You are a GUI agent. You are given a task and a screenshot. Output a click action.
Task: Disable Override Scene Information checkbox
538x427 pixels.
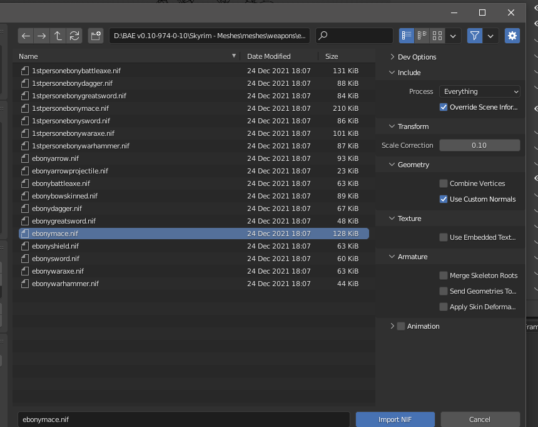(444, 107)
